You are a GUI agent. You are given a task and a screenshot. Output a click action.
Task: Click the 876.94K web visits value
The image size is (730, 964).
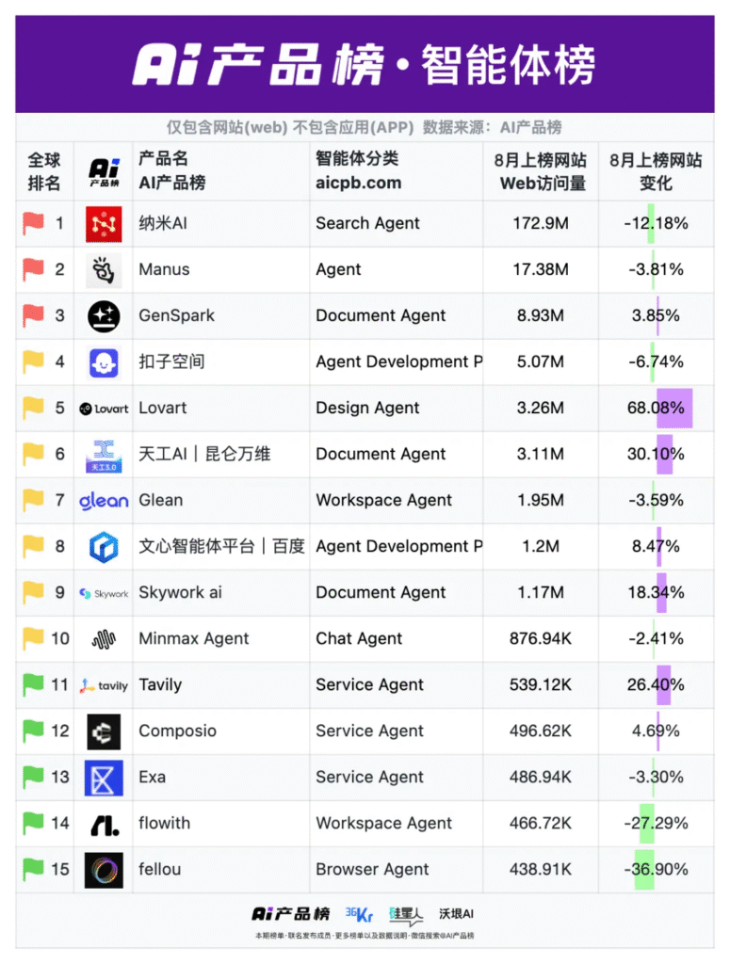541,639
